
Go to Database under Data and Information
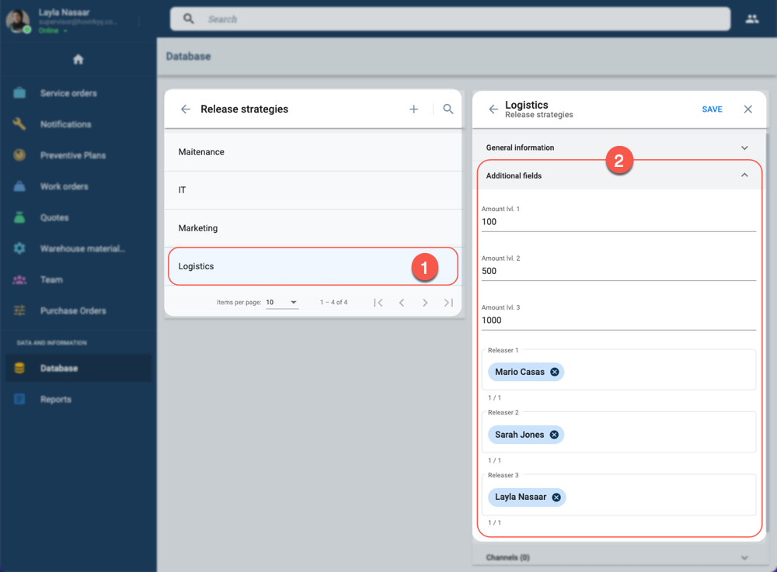(x=57, y=368)
